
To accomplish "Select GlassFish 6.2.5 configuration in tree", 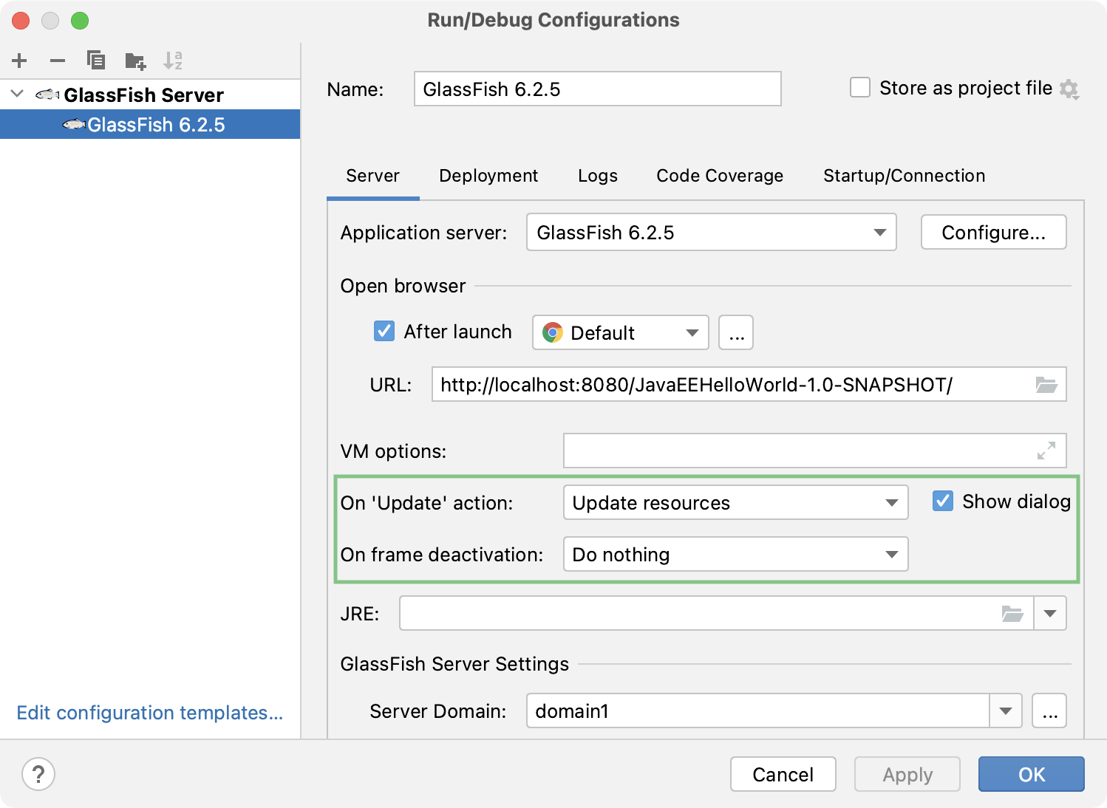I will pos(150,125).
